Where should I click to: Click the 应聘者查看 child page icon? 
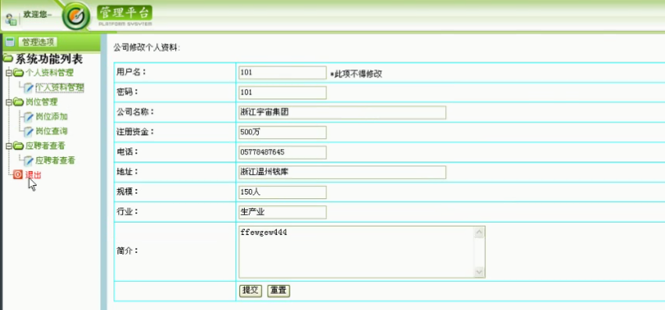(x=28, y=161)
